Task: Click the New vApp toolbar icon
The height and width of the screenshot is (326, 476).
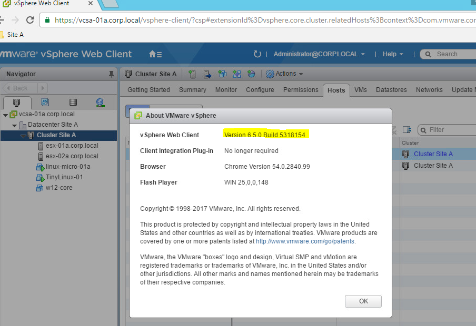Action: pyautogui.click(x=237, y=74)
